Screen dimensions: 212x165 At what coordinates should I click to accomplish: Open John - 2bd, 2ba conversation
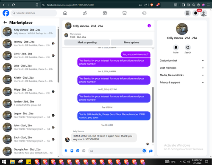point(29,127)
